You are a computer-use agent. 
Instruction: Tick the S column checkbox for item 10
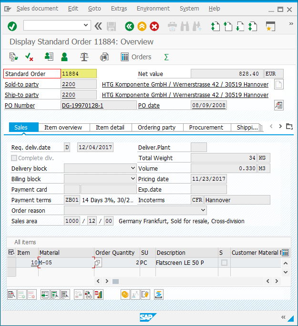tap(224, 262)
